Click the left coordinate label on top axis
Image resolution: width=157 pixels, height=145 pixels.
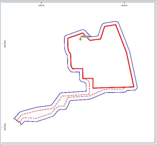(41, 6)
